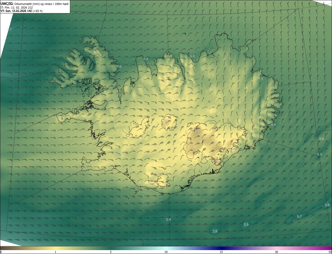Click the '3.8' value label on the map
This screenshot has height=254, width=332.
(321, 139)
